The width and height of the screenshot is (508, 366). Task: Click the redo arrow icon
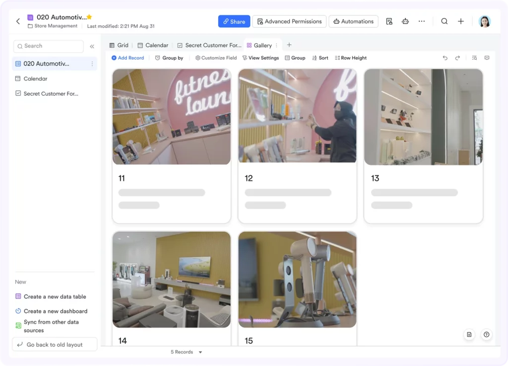point(457,58)
